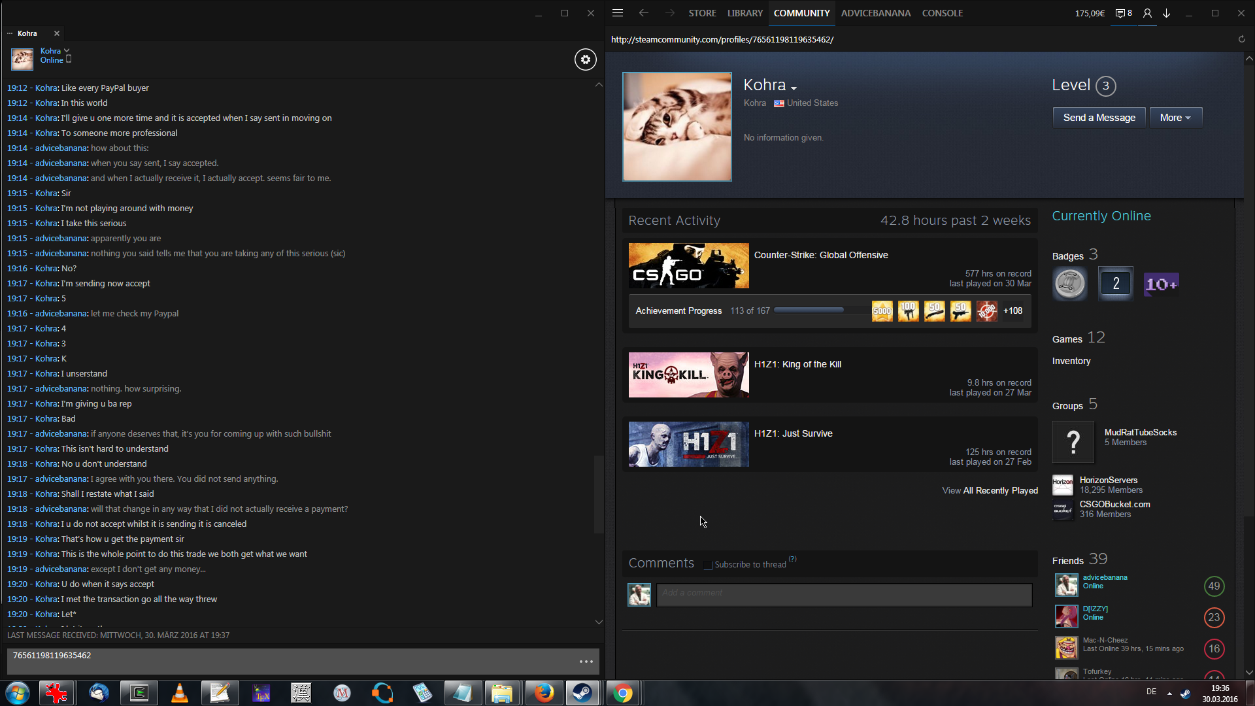Click the chat scrollbar down arrow
Viewport: 1255px width, 706px height.
tap(599, 622)
